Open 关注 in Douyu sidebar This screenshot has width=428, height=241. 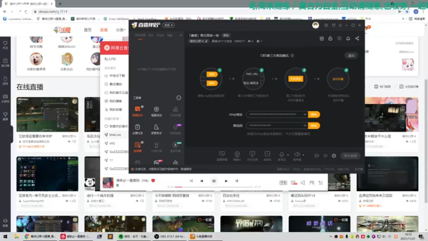point(5,45)
